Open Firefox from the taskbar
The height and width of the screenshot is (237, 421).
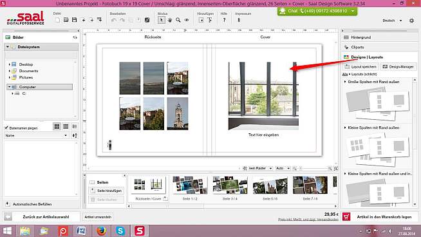click(x=101, y=231)
